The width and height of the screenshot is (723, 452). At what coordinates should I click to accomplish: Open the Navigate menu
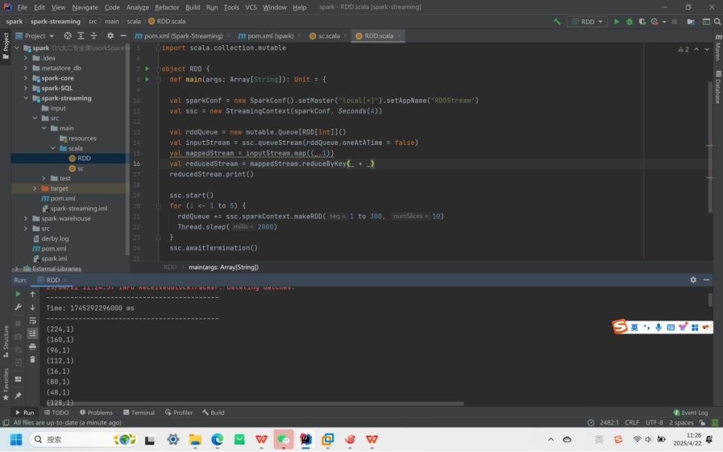point(85,7)
